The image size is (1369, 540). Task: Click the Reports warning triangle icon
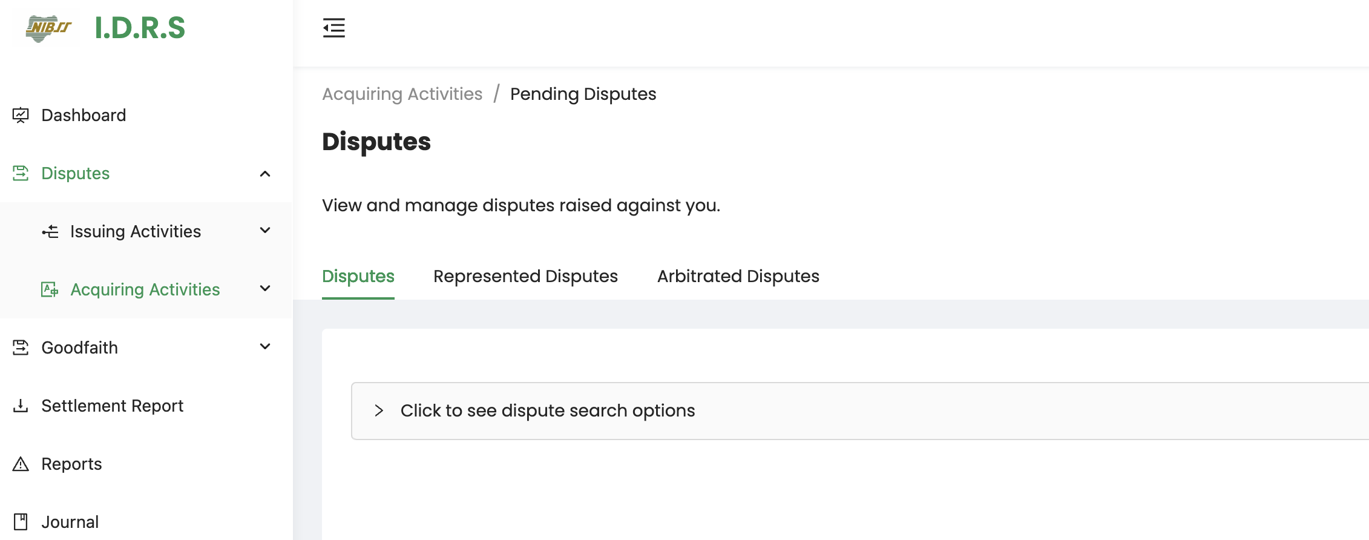[x=21, y=464]
